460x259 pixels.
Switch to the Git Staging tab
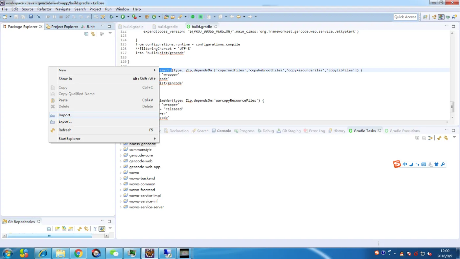click(x=288, y=131)
